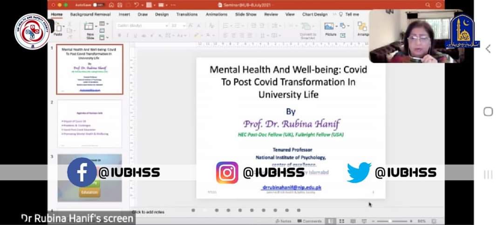503x225 pixels.
Task: Expand the New Slide dropdown arrow
Action: coord(95,26)
